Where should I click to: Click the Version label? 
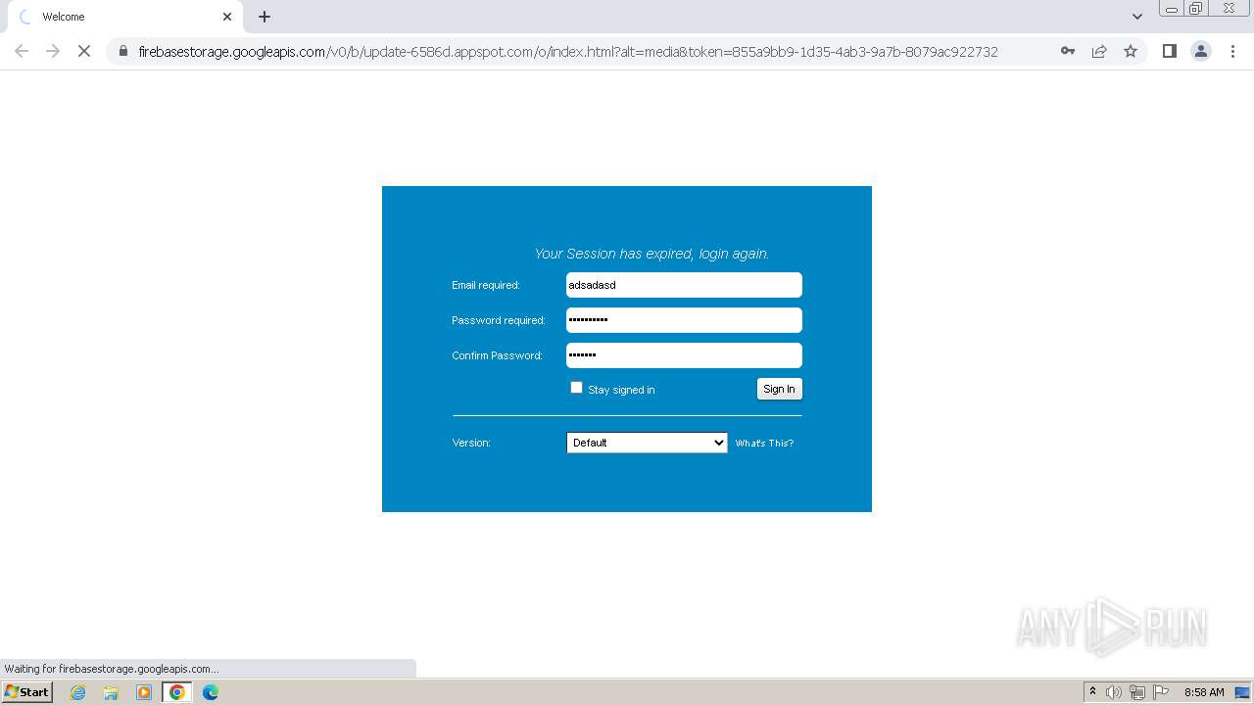pyautogui.click(x=471, y=443)
